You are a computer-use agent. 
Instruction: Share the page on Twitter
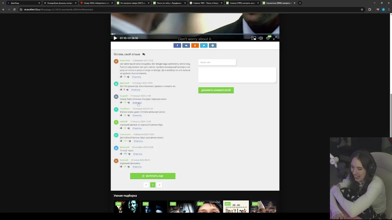[x=204, y=46]
